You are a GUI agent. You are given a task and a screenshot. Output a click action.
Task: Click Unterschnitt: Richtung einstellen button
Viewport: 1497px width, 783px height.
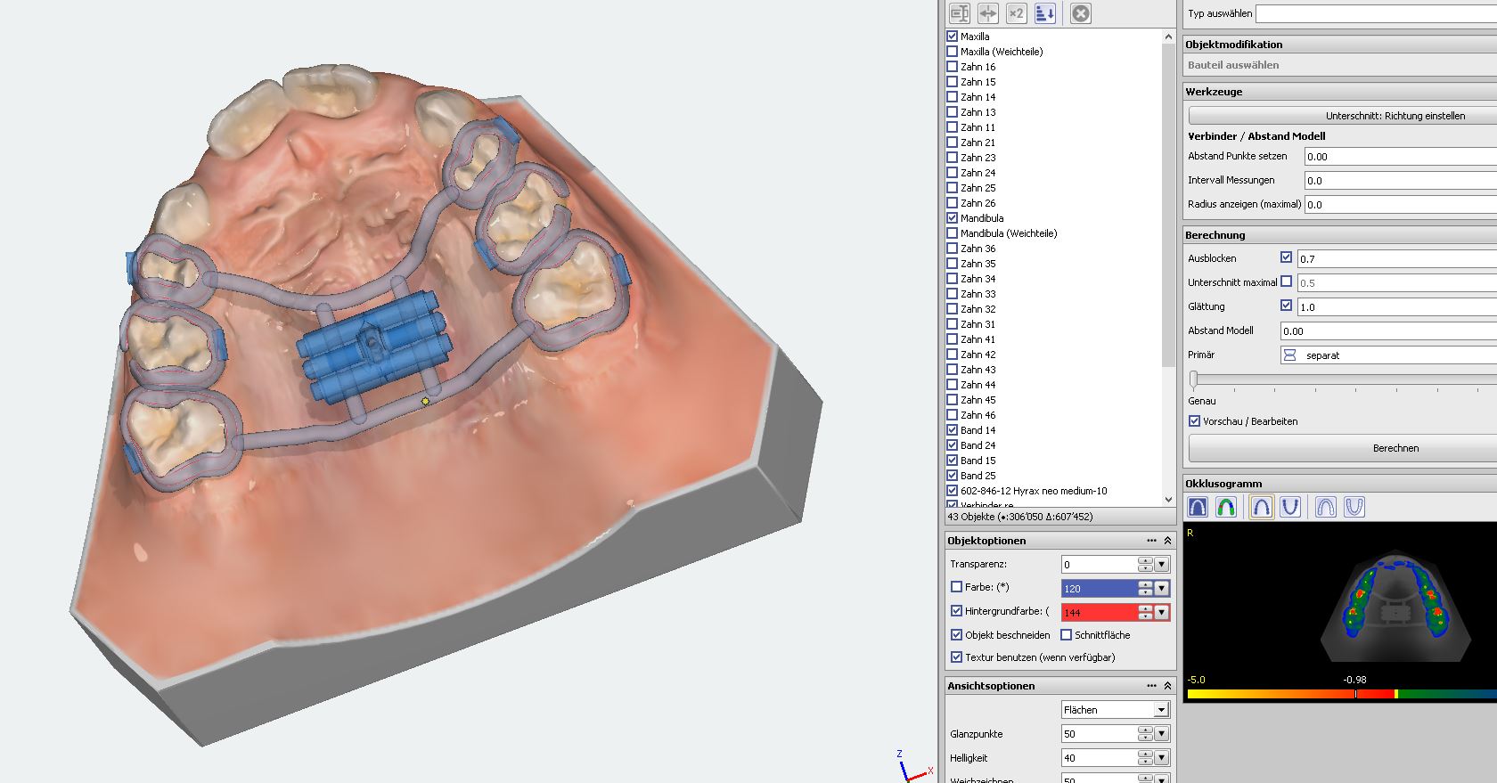1395,116
